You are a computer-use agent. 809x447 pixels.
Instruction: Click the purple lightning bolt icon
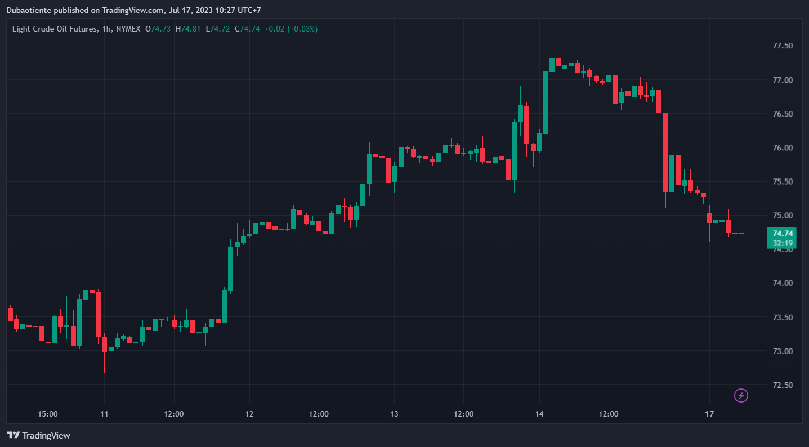pos(741,395)
